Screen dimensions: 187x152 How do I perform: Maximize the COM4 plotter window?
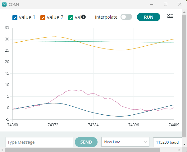[166, 4]
